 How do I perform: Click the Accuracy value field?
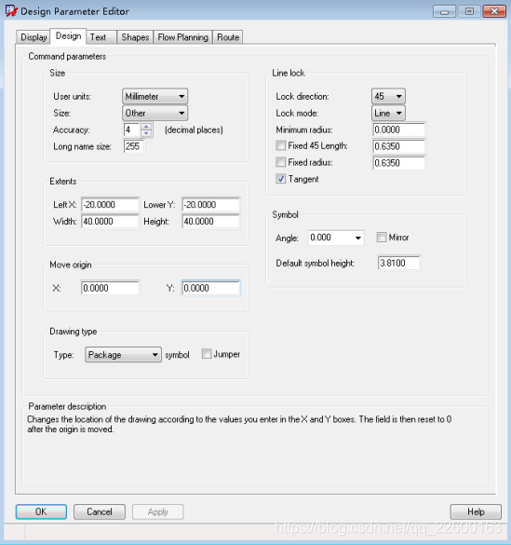point(132,130)
